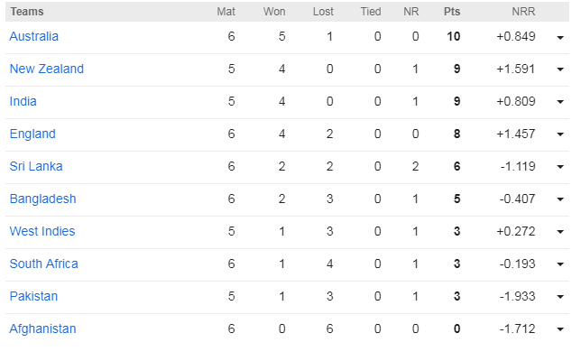Expand the Sri Lanka row arrow
This screenshot has height=361, width=581.
pos(560,168)
